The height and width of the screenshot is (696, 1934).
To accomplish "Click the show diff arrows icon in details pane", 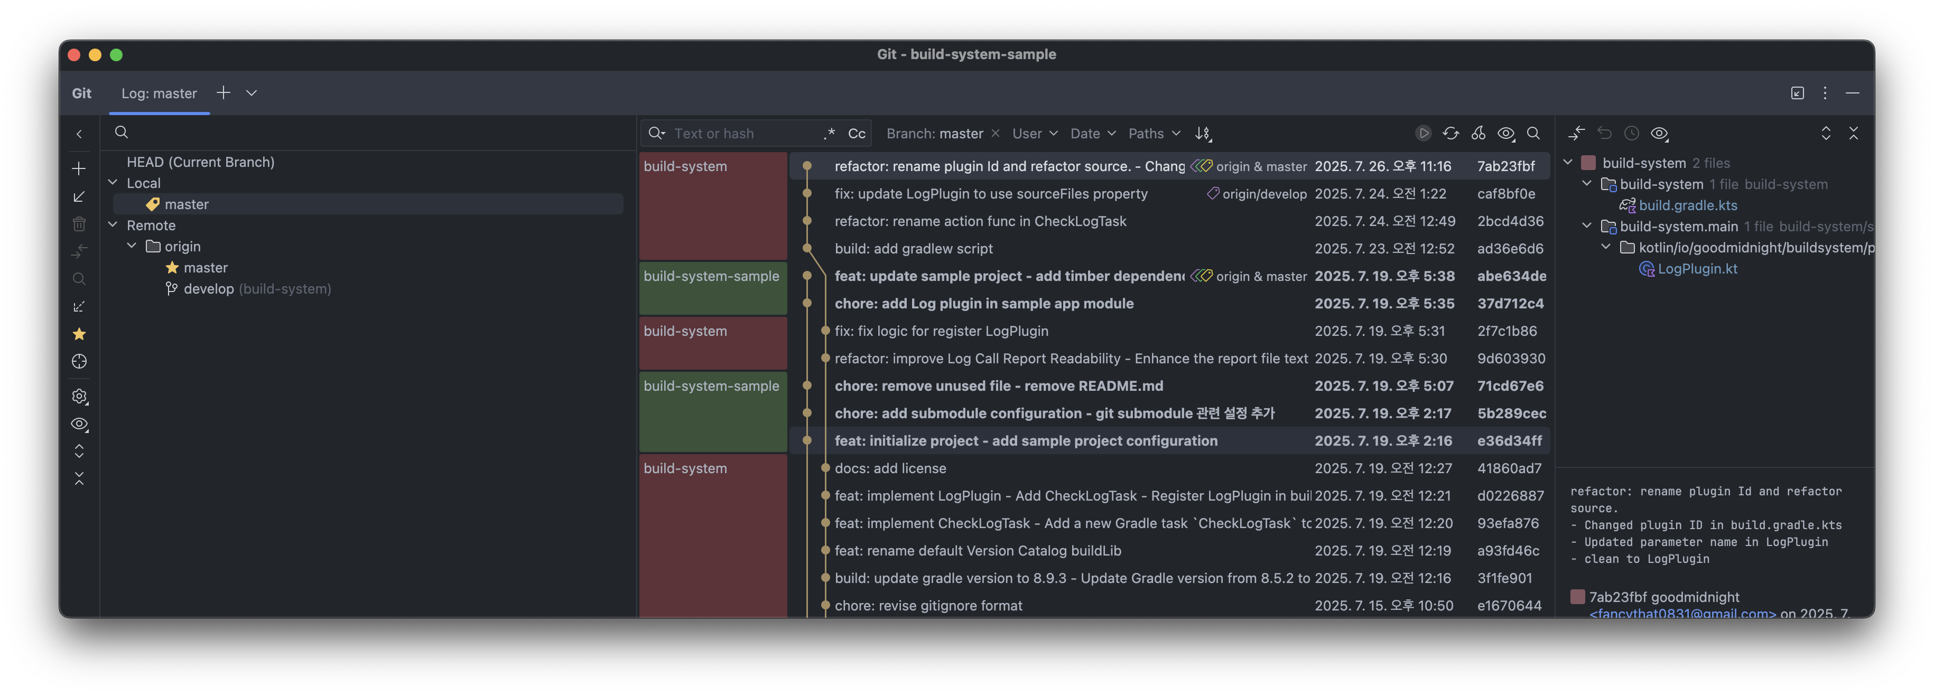I will point(1577,133).
